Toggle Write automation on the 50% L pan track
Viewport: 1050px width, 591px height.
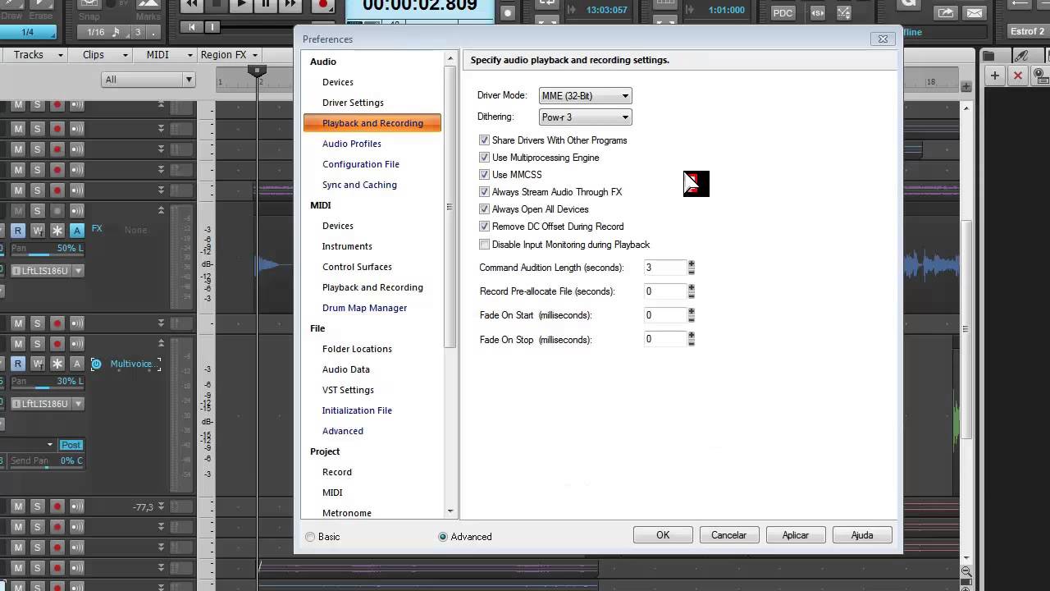[37, 231]
